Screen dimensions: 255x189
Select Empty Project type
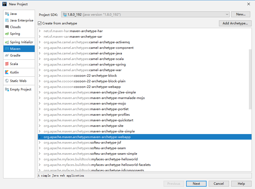[19, 89]
